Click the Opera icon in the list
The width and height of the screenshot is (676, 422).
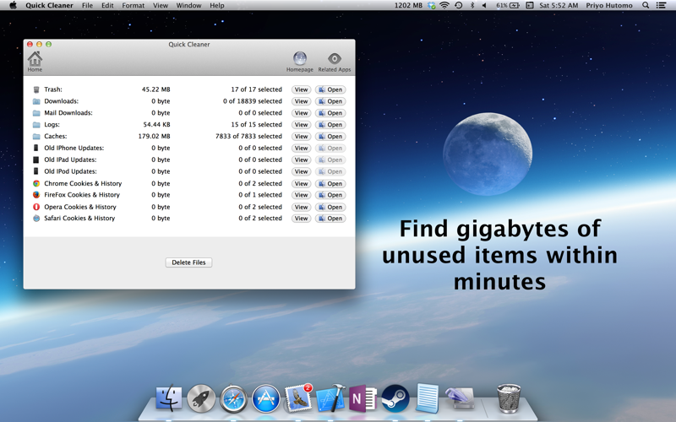coord(36,207)
